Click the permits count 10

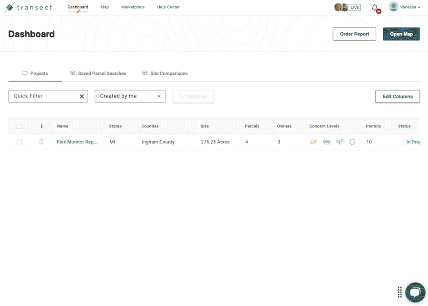click(369, 142)
